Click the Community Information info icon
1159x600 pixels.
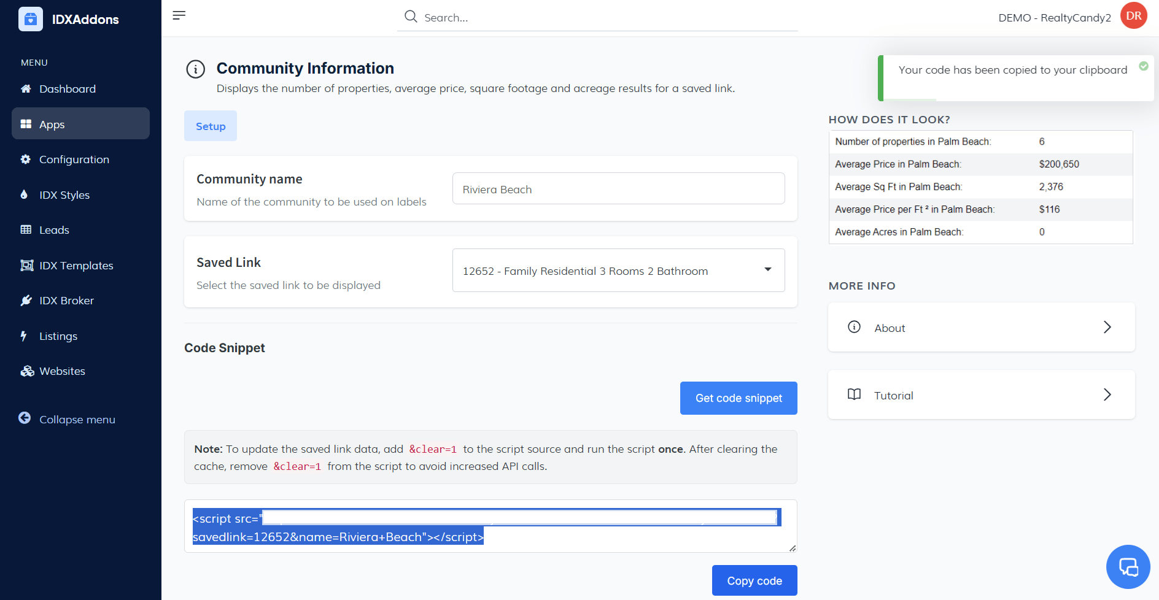point(196,69)
